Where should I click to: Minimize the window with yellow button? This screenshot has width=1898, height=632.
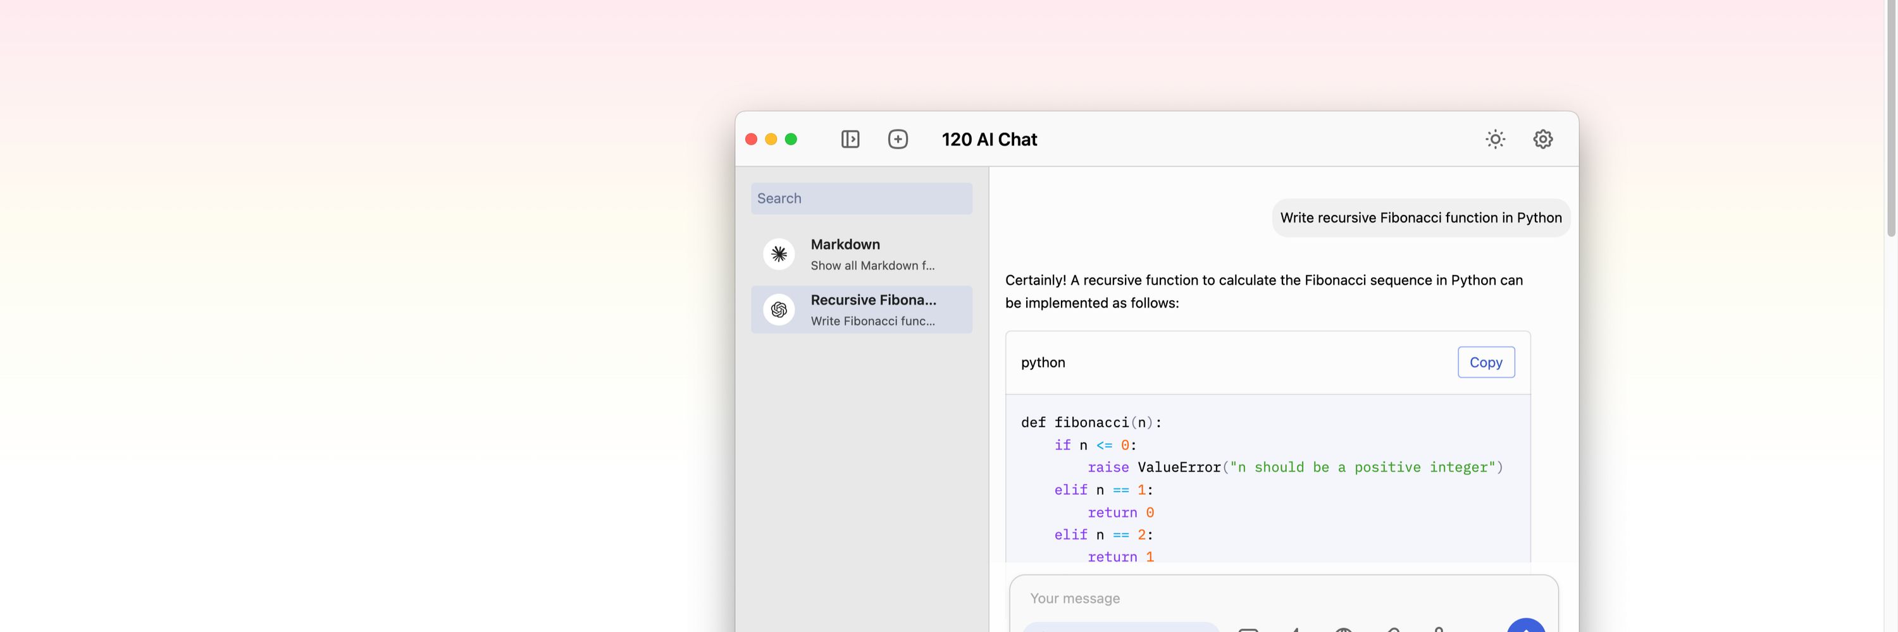771,139
